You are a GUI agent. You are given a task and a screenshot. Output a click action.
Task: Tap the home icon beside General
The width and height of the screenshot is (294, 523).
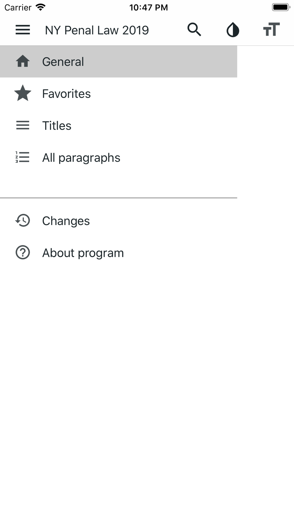[x=23, y=61]
